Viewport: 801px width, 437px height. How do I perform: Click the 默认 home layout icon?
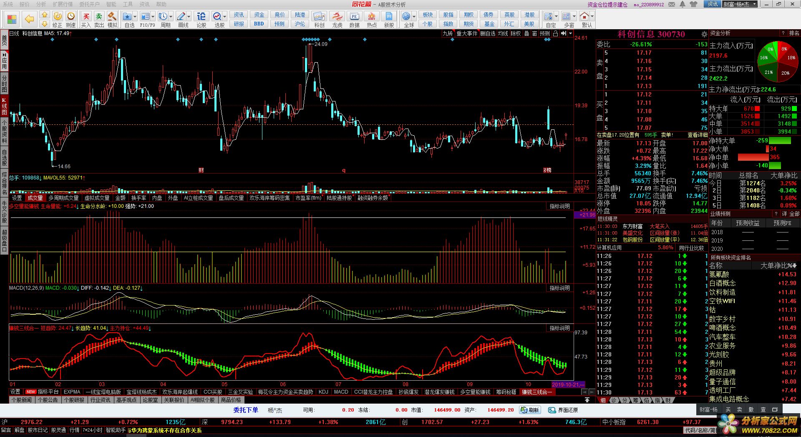[584, 16]
